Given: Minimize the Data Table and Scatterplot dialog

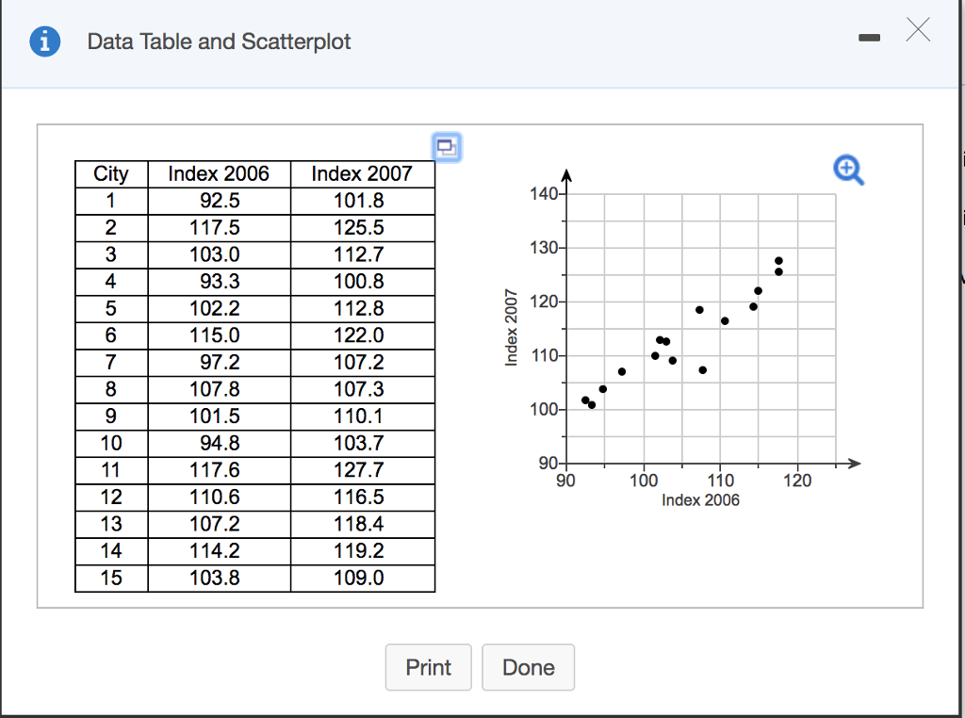Looking at the screenshot, I should point(869,39).
